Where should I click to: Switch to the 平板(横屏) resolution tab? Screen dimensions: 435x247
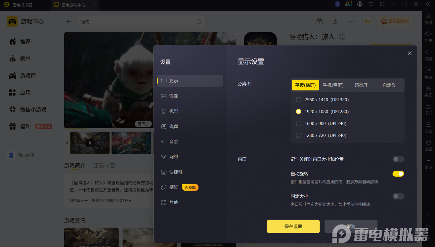[305, 85]
